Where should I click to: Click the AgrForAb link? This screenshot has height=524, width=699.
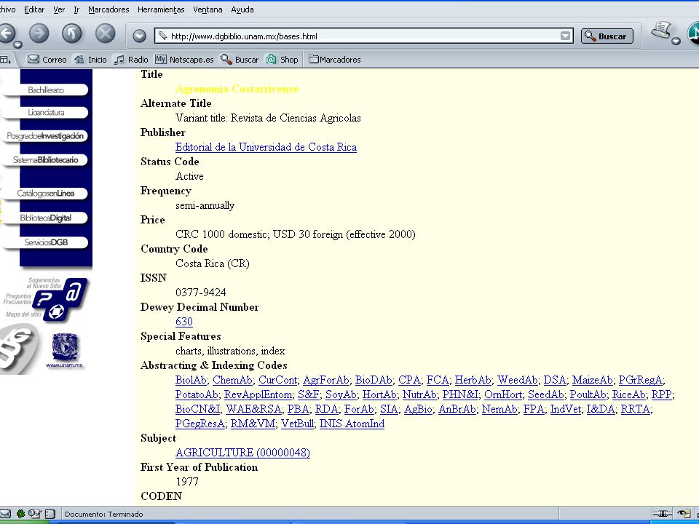tap(325, 380)
